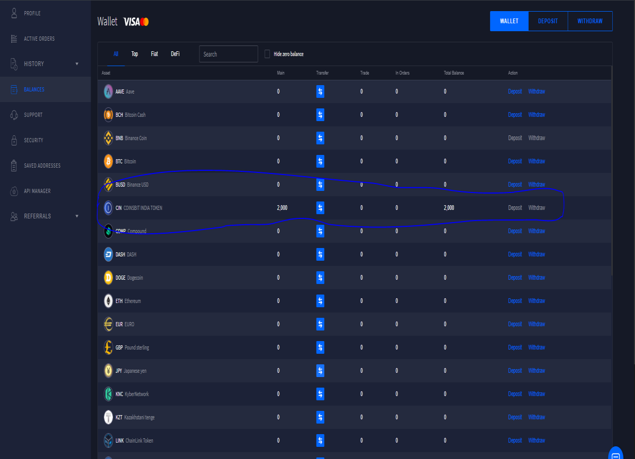Viewport: 635px width, 459px height.
Task: Click the transfer icon in CIN row
Action: pyautogui.click(x=320, y=208)
